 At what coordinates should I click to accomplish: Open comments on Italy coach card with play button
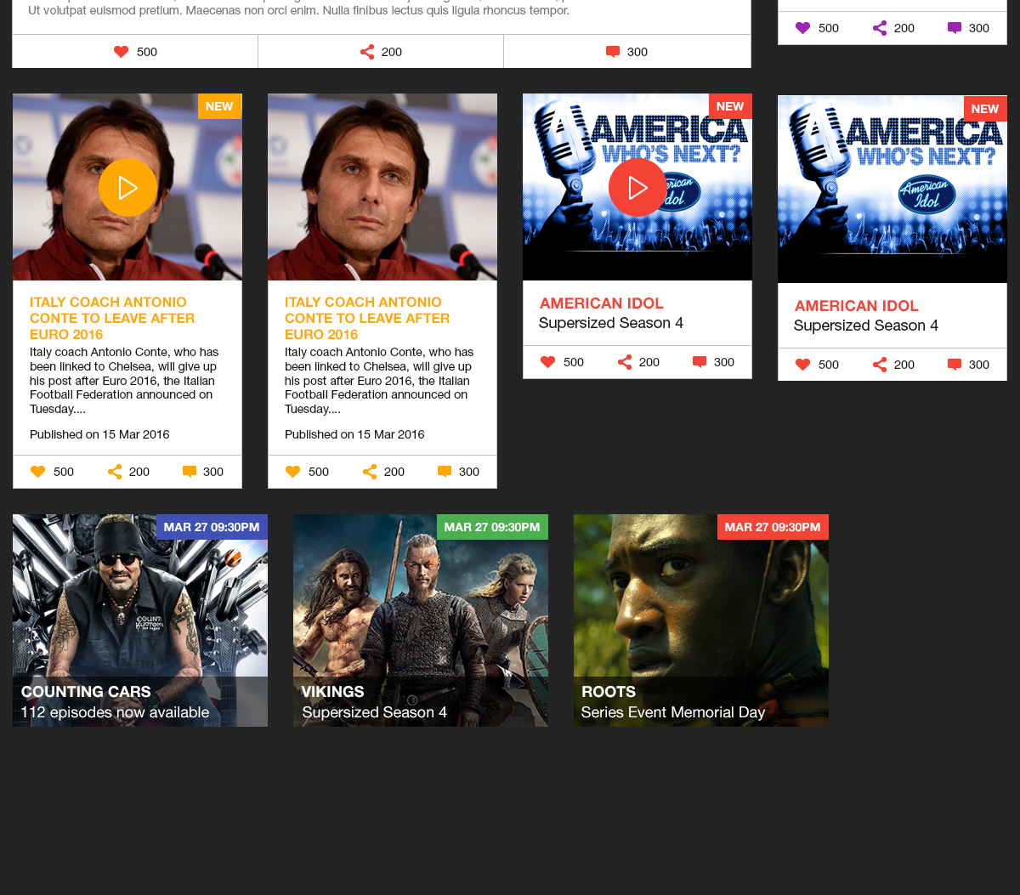pyautogui.click(x=190, y=472)
